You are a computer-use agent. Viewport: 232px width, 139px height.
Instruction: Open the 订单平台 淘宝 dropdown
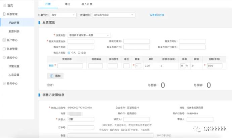click(x=63, y=15)
